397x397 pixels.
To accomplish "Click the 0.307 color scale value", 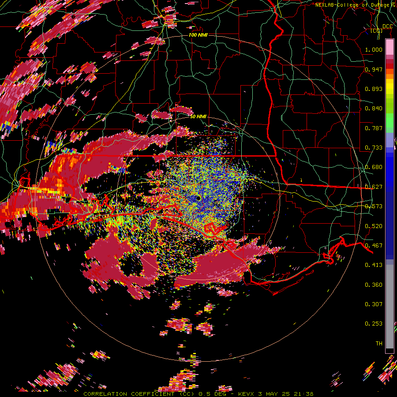I will click(x=374, y=304).
